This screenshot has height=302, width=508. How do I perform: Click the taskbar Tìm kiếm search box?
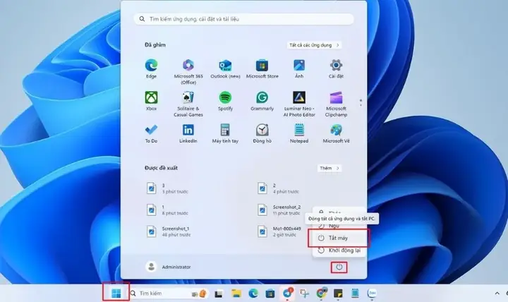tap(169, 294)
